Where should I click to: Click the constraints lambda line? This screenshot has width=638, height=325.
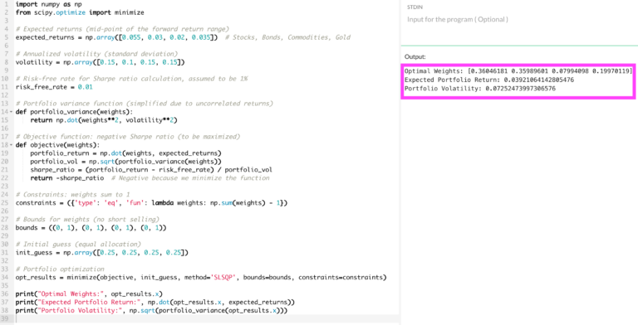point(151,203)
